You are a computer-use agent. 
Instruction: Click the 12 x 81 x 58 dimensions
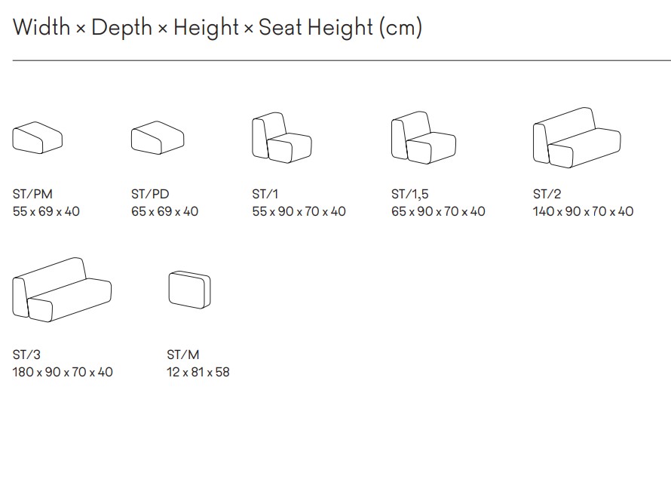(198, 372)
